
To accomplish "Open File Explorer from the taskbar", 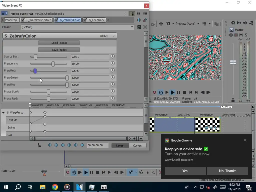I will point(42,187).
